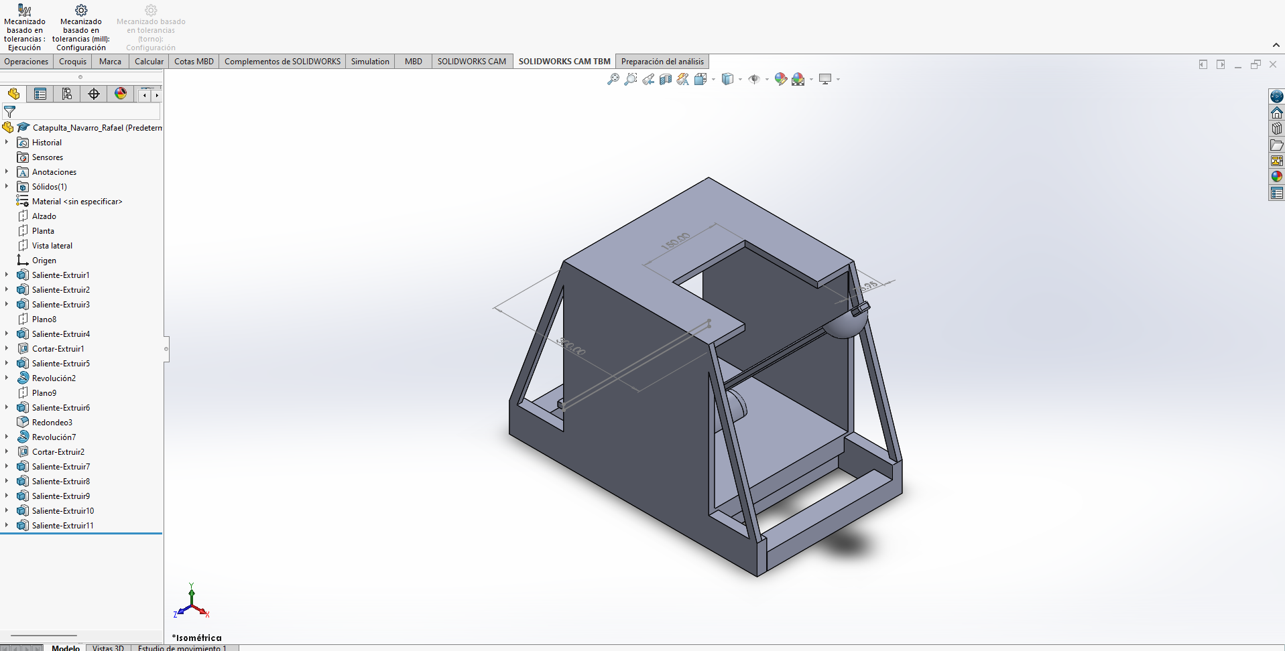Open FeatureManager design tree tab
This screenshot has height=651, width=1285.
pos(13,94)
